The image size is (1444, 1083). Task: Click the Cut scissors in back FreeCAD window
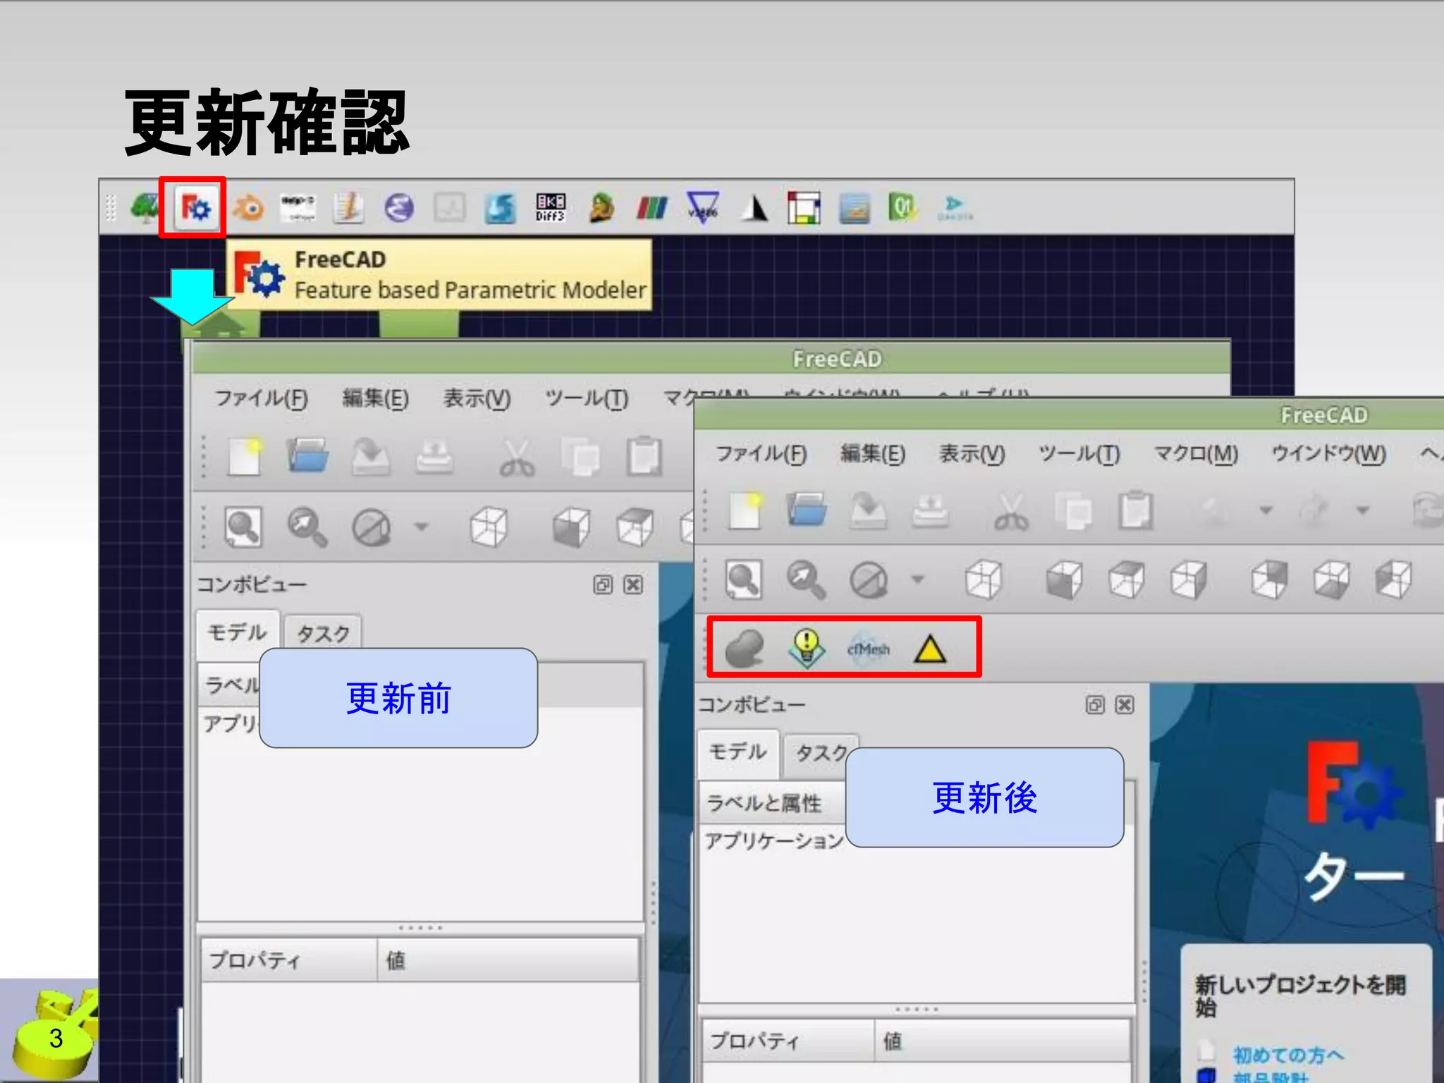pos(517,458)
